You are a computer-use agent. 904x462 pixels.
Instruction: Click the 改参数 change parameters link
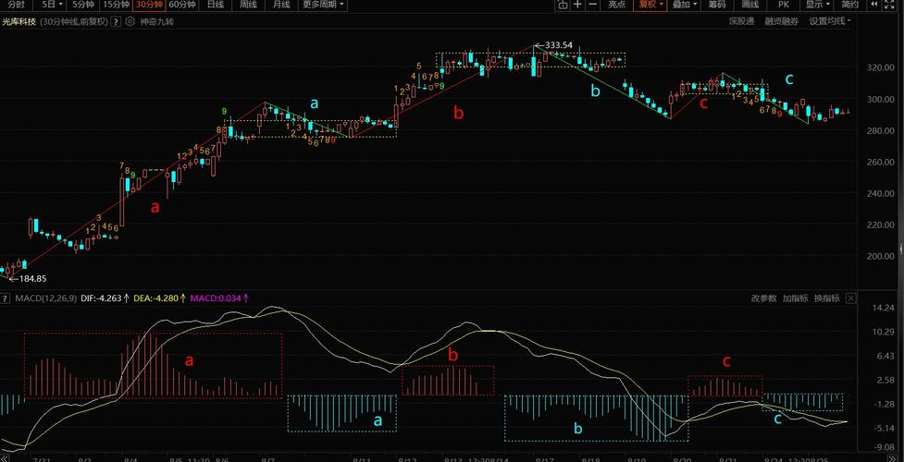(x=764, y=298)
